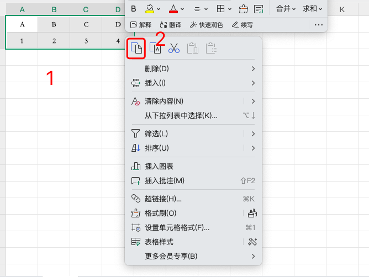
Task: Click the scissors cut icon
Action: tap(174, 48)
